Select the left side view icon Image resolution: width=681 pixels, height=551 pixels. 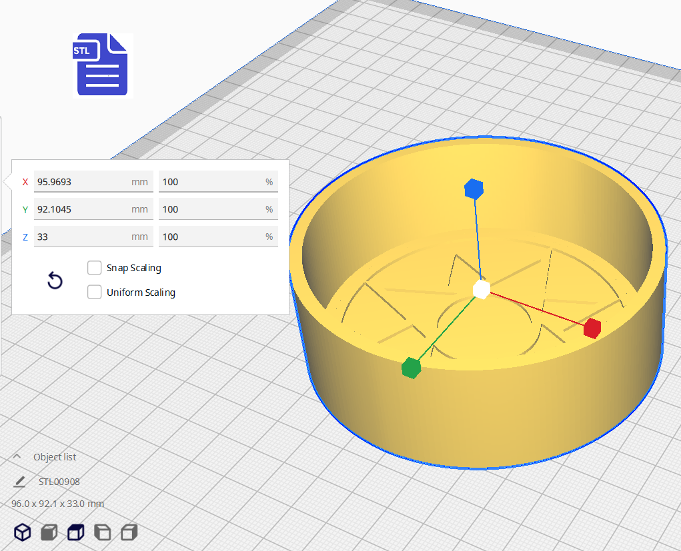coord(102,532)
